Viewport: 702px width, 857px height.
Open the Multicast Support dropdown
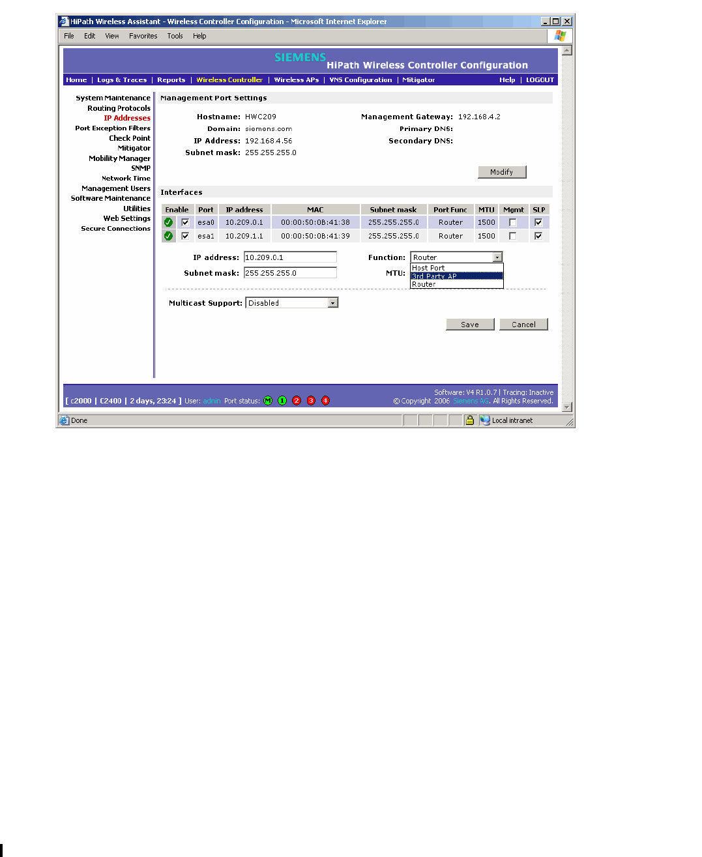tap(292, 303)
